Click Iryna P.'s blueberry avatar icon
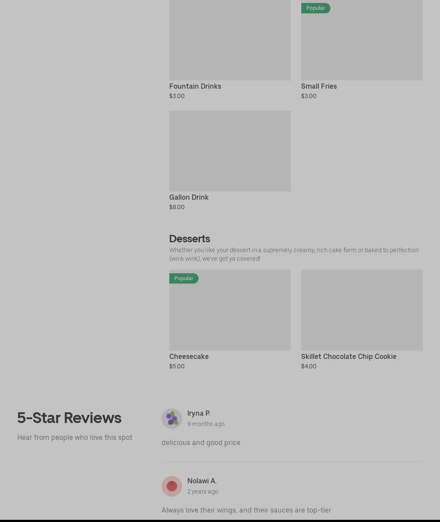 tap(172, 419)
